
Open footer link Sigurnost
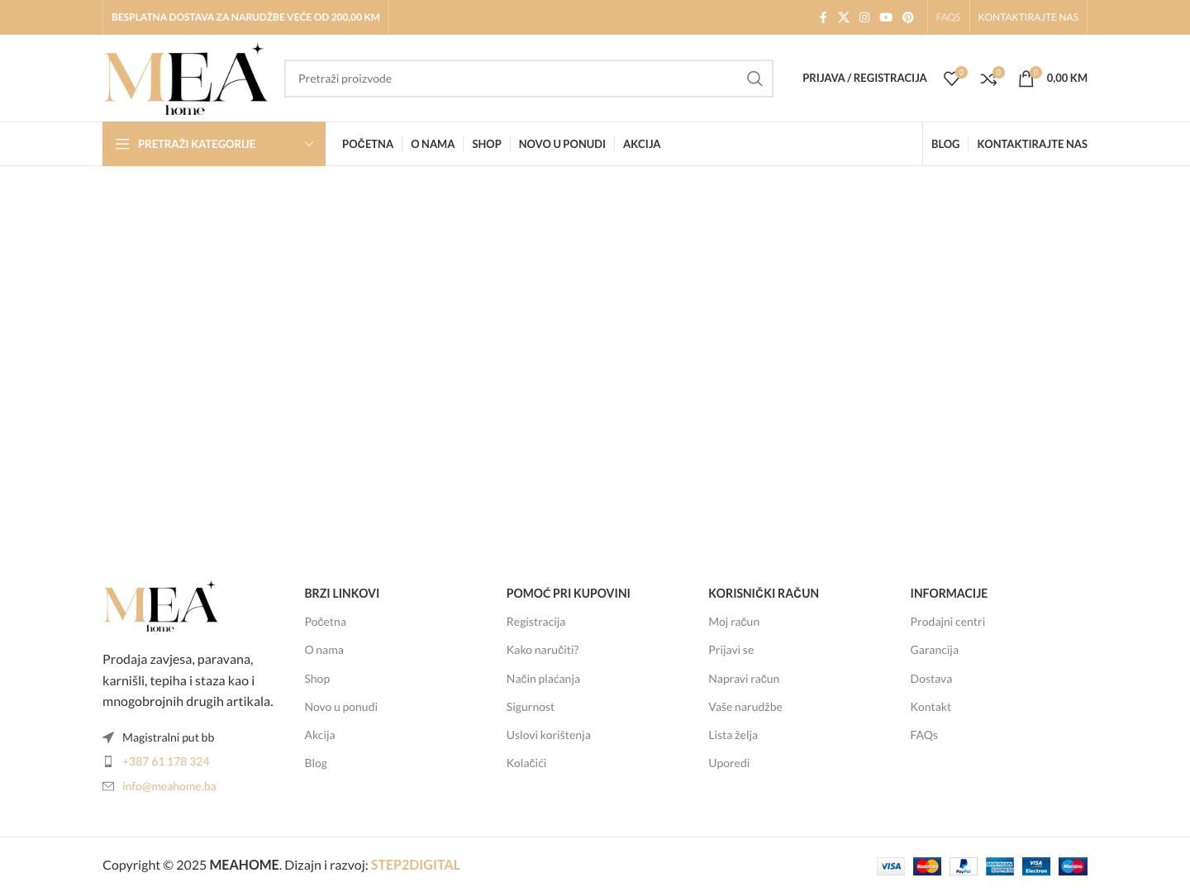click(x=531, y=707)
